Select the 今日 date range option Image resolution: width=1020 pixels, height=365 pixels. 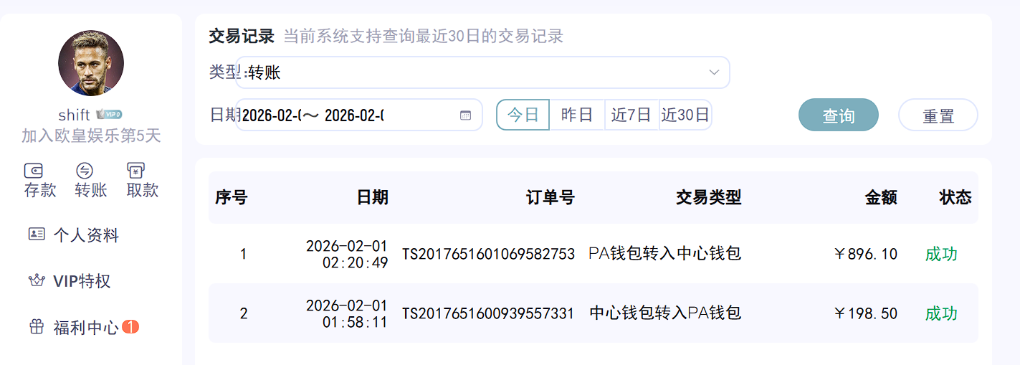(x=523, y=115)
